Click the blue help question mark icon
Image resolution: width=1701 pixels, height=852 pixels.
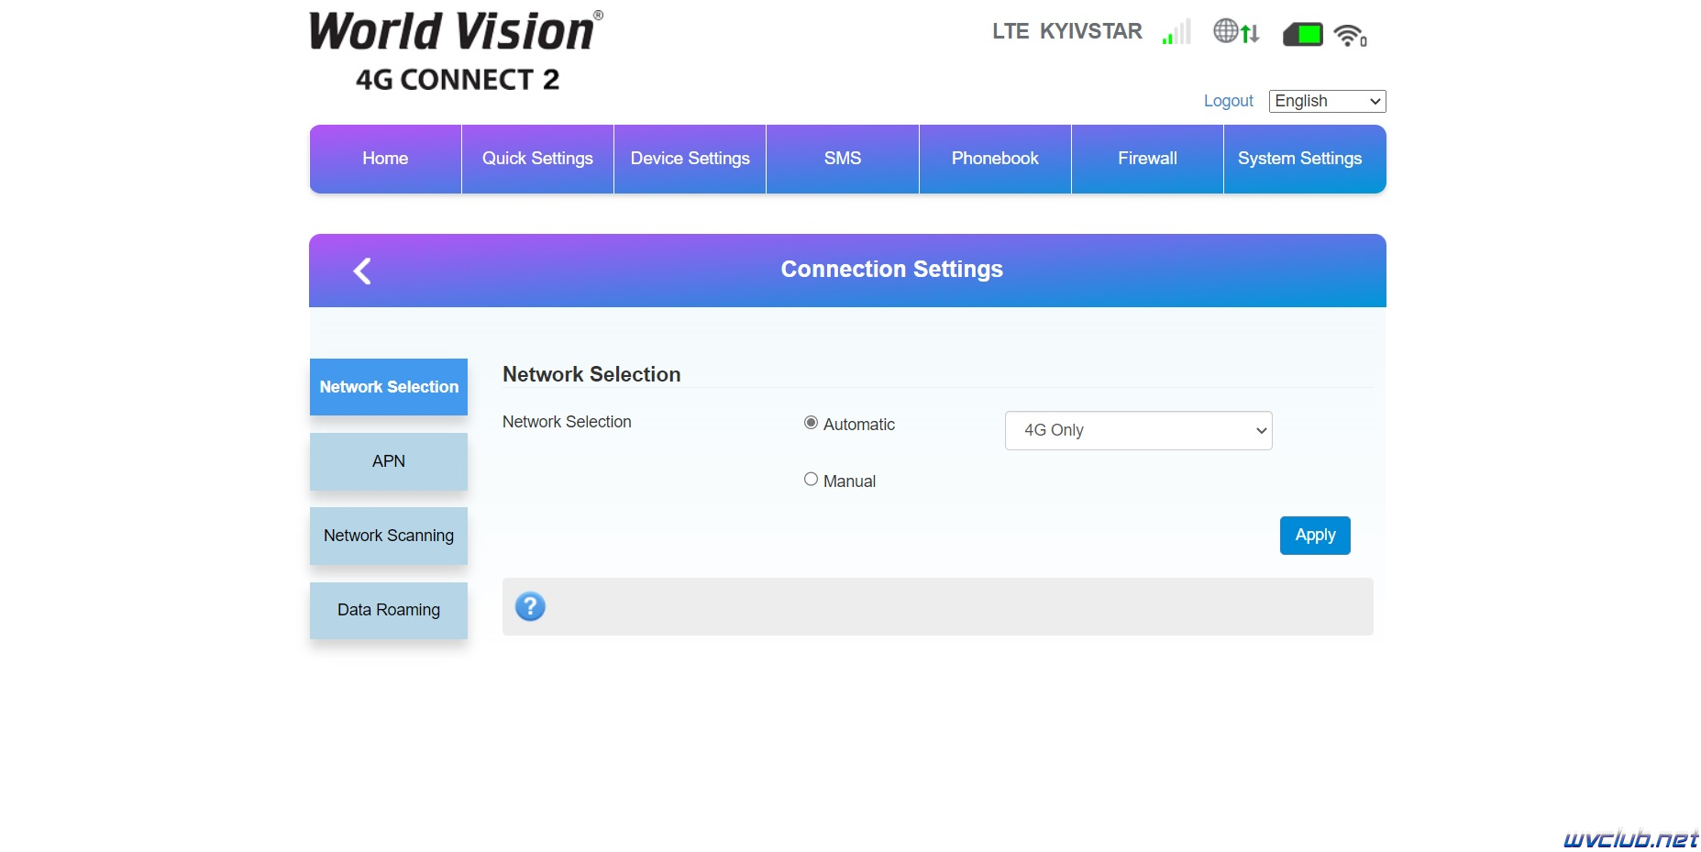click(530, 606)
